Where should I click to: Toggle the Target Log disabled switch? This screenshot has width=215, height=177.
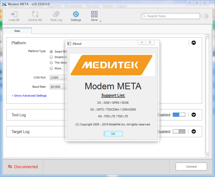click(x=179, y=132)
